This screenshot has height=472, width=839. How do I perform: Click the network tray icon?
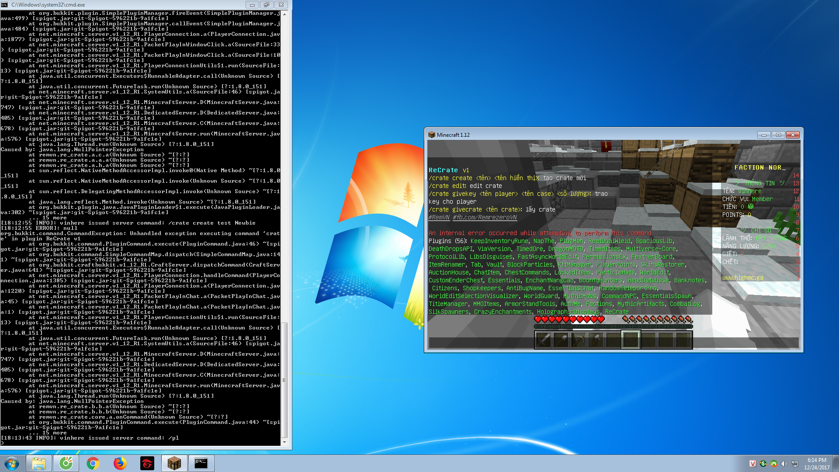tap(795, 464)
